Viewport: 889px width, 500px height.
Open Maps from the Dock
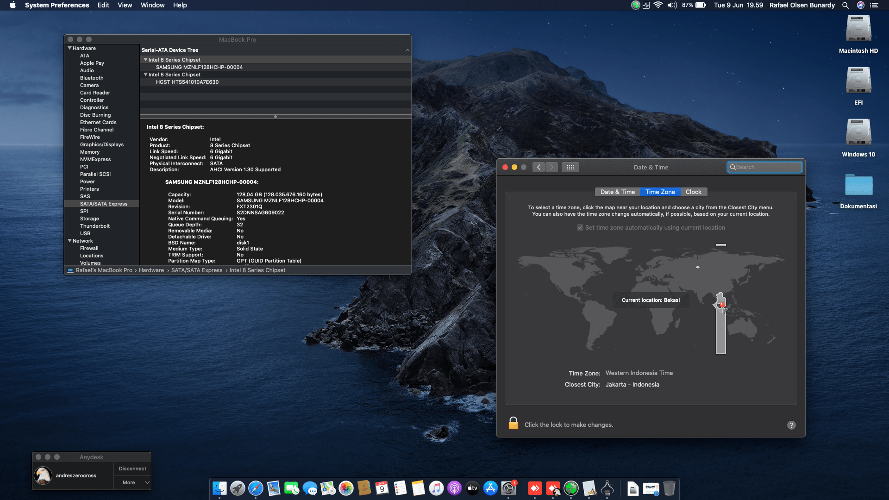(x=328, y=488)
